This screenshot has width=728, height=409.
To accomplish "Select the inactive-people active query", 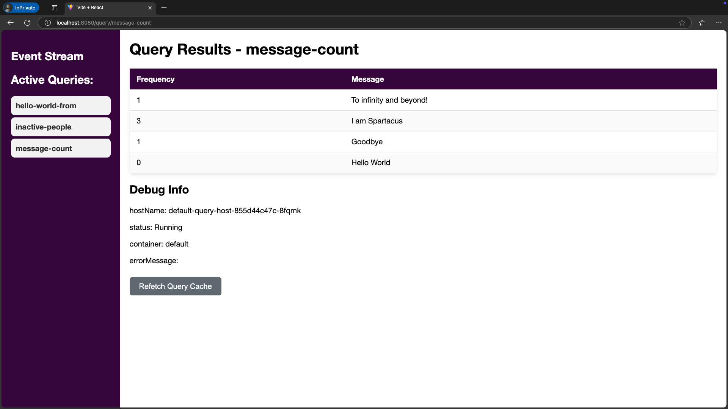I will pyautogui.click(x=60, y=127).
